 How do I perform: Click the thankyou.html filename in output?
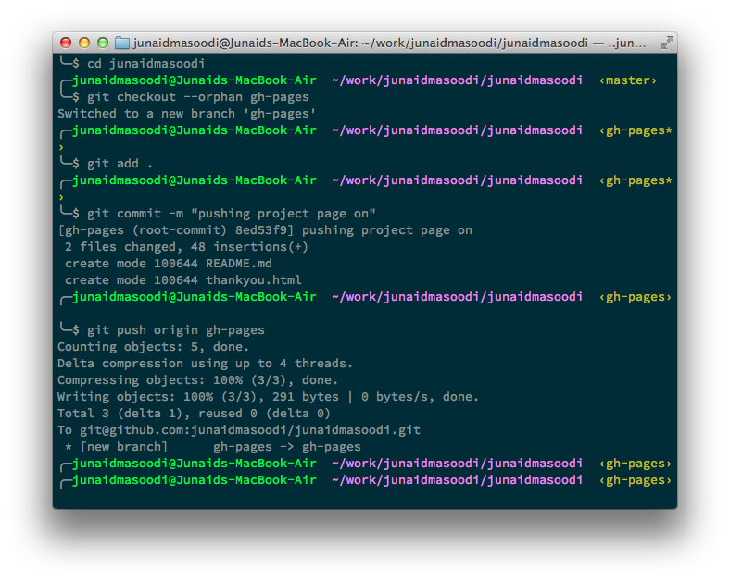253,280
